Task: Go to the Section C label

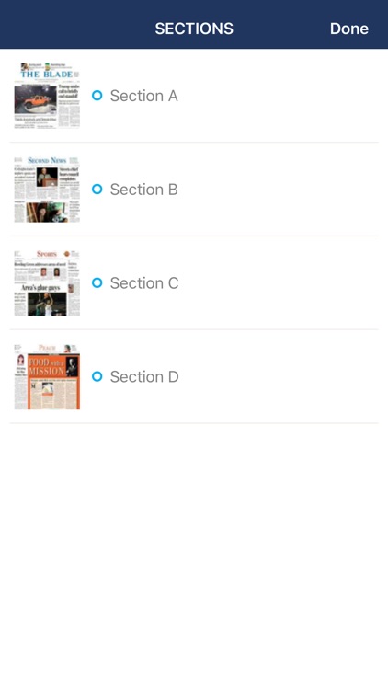Action: [x=144, y=283]
